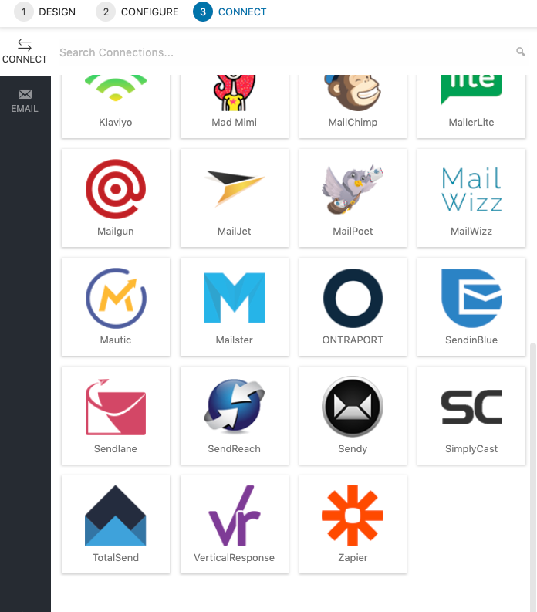
Task: Open step 3 Connect tab
Action: [x=230, y=12]
